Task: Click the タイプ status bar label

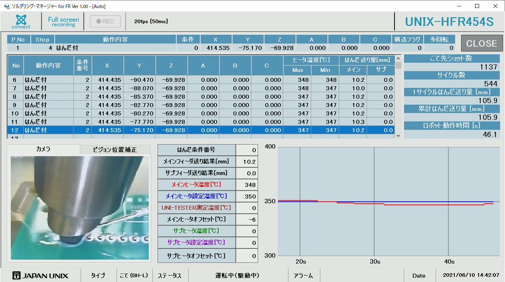Action: tap(98, 276)
